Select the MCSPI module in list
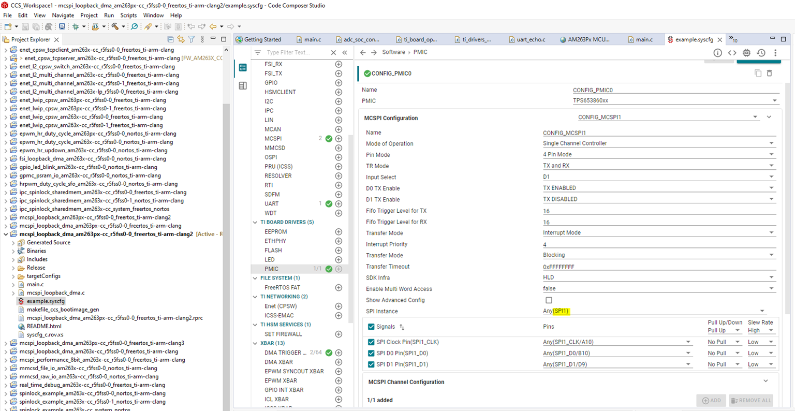 [273, 139]
